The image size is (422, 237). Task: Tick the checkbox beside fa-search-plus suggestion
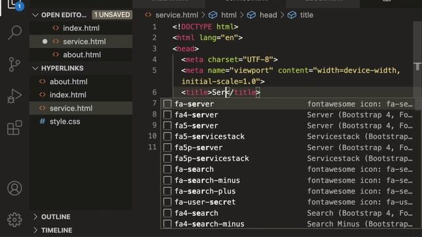pos(167,191)
